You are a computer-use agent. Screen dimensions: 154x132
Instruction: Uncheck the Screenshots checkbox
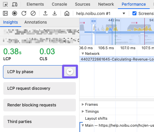[134, 13]
